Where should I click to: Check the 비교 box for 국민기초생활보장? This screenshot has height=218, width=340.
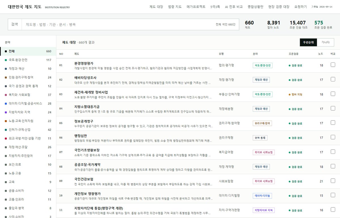(x=333, y=152)
